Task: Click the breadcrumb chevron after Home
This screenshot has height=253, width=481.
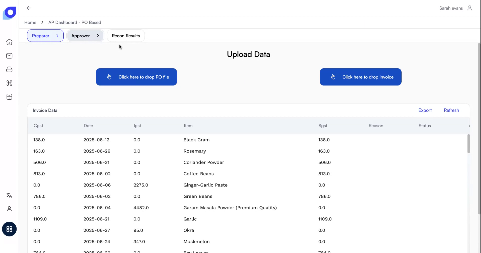Action: (x=42, y=22)
